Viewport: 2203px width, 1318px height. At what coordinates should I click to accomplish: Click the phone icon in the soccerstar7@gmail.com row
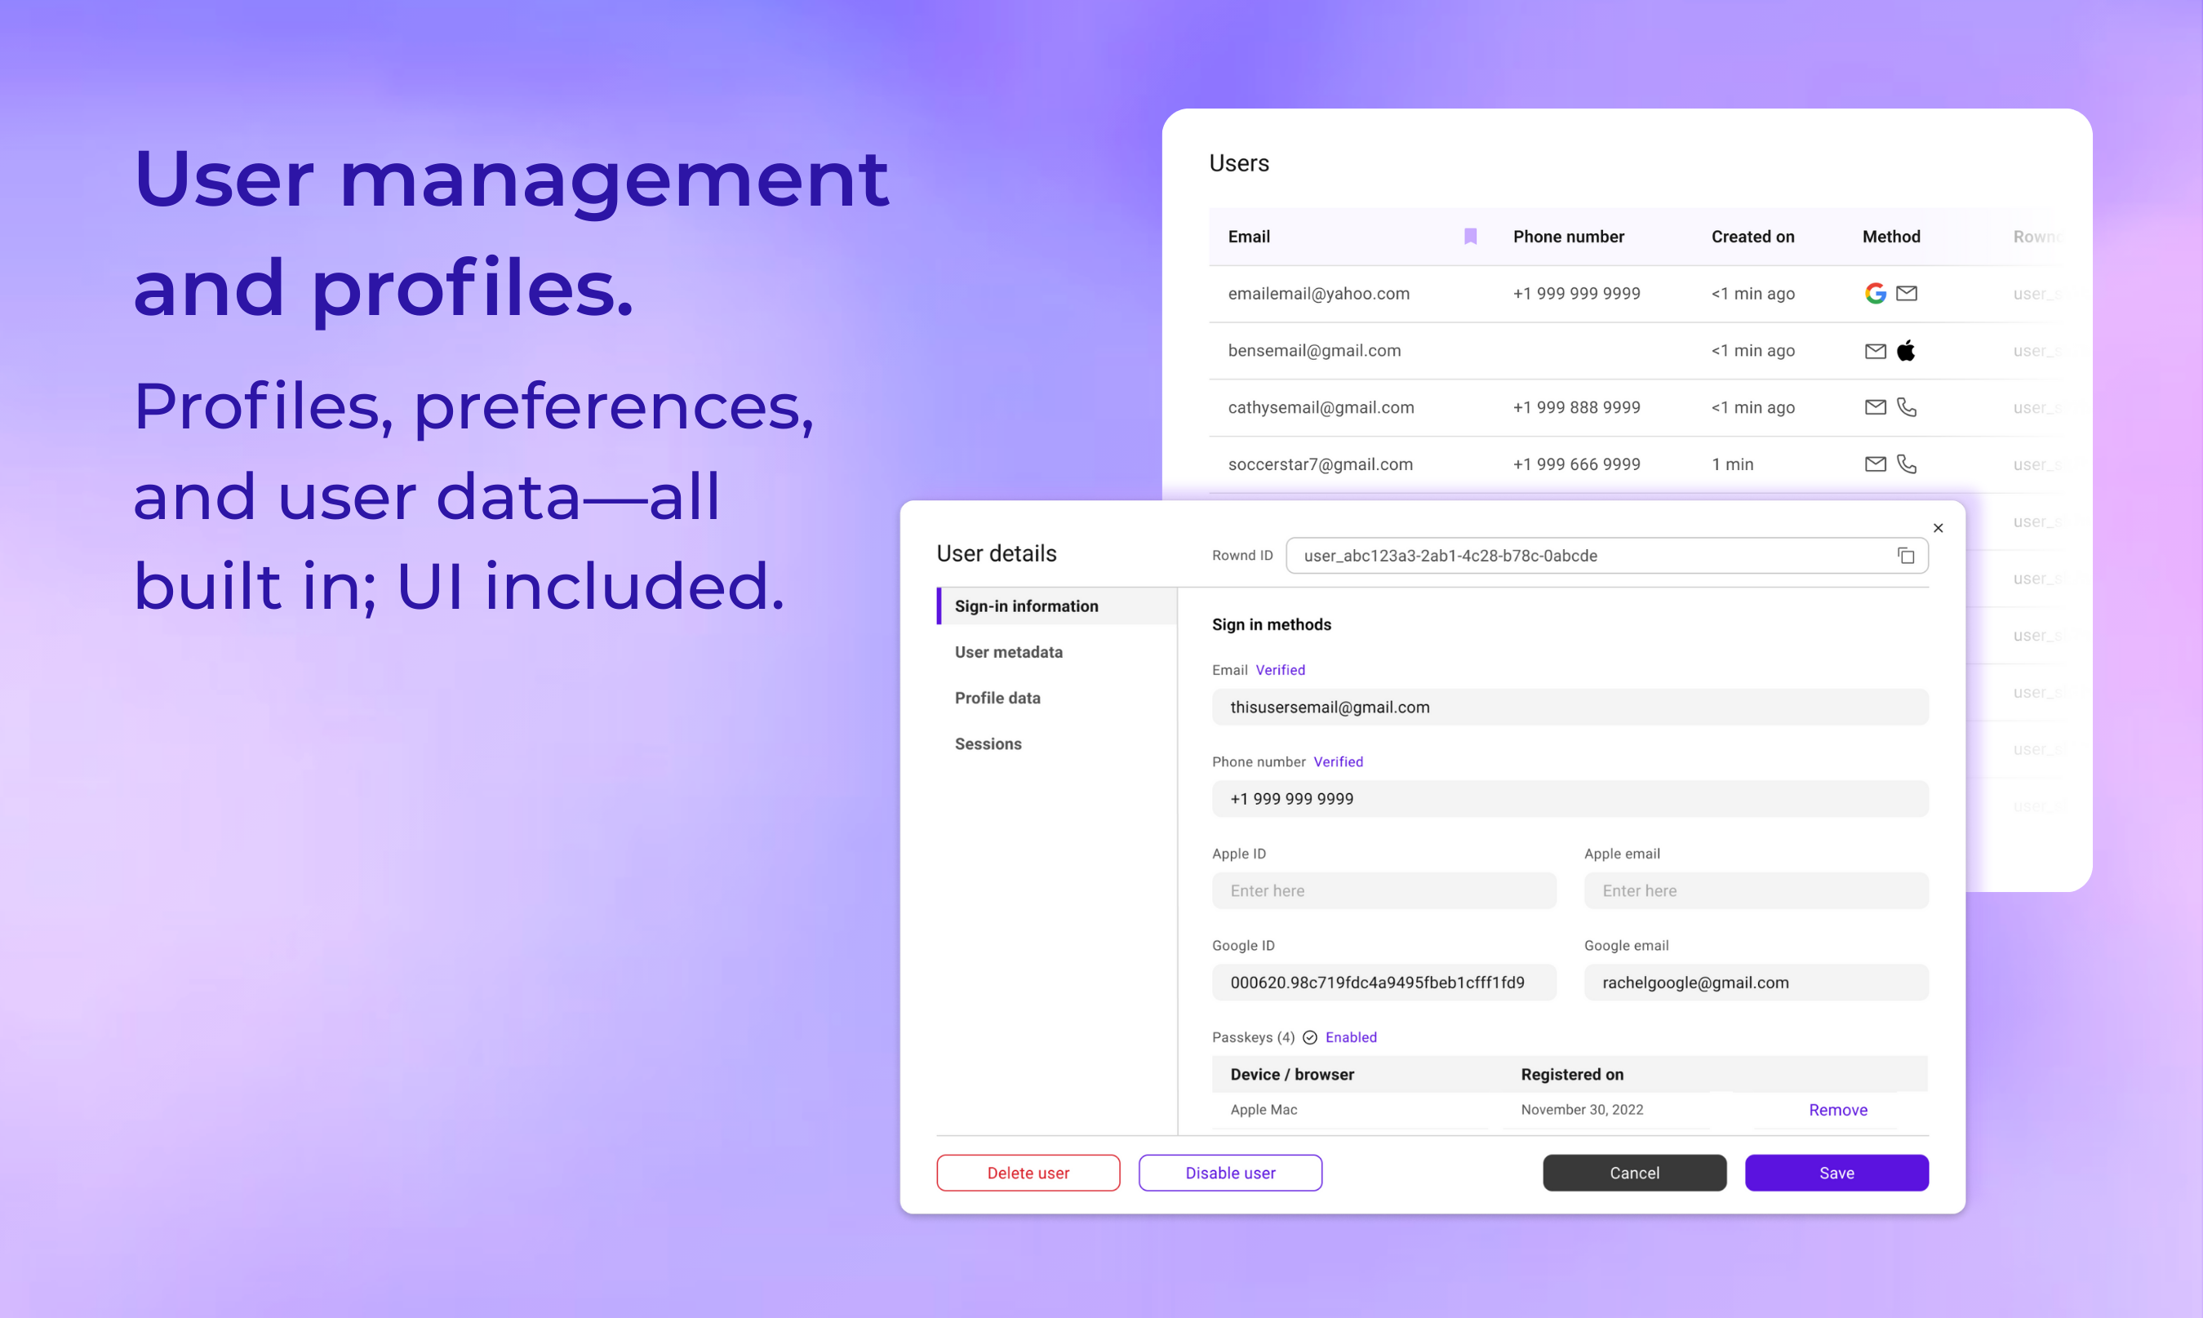[1907, 464]
